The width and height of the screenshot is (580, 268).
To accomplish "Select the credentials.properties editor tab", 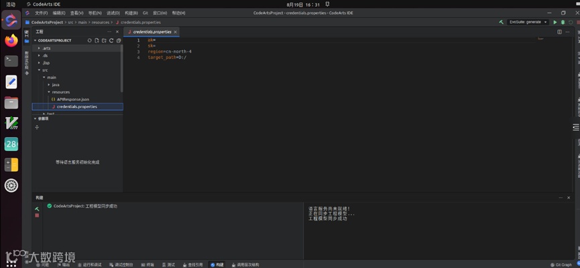I will click(152, 32).
